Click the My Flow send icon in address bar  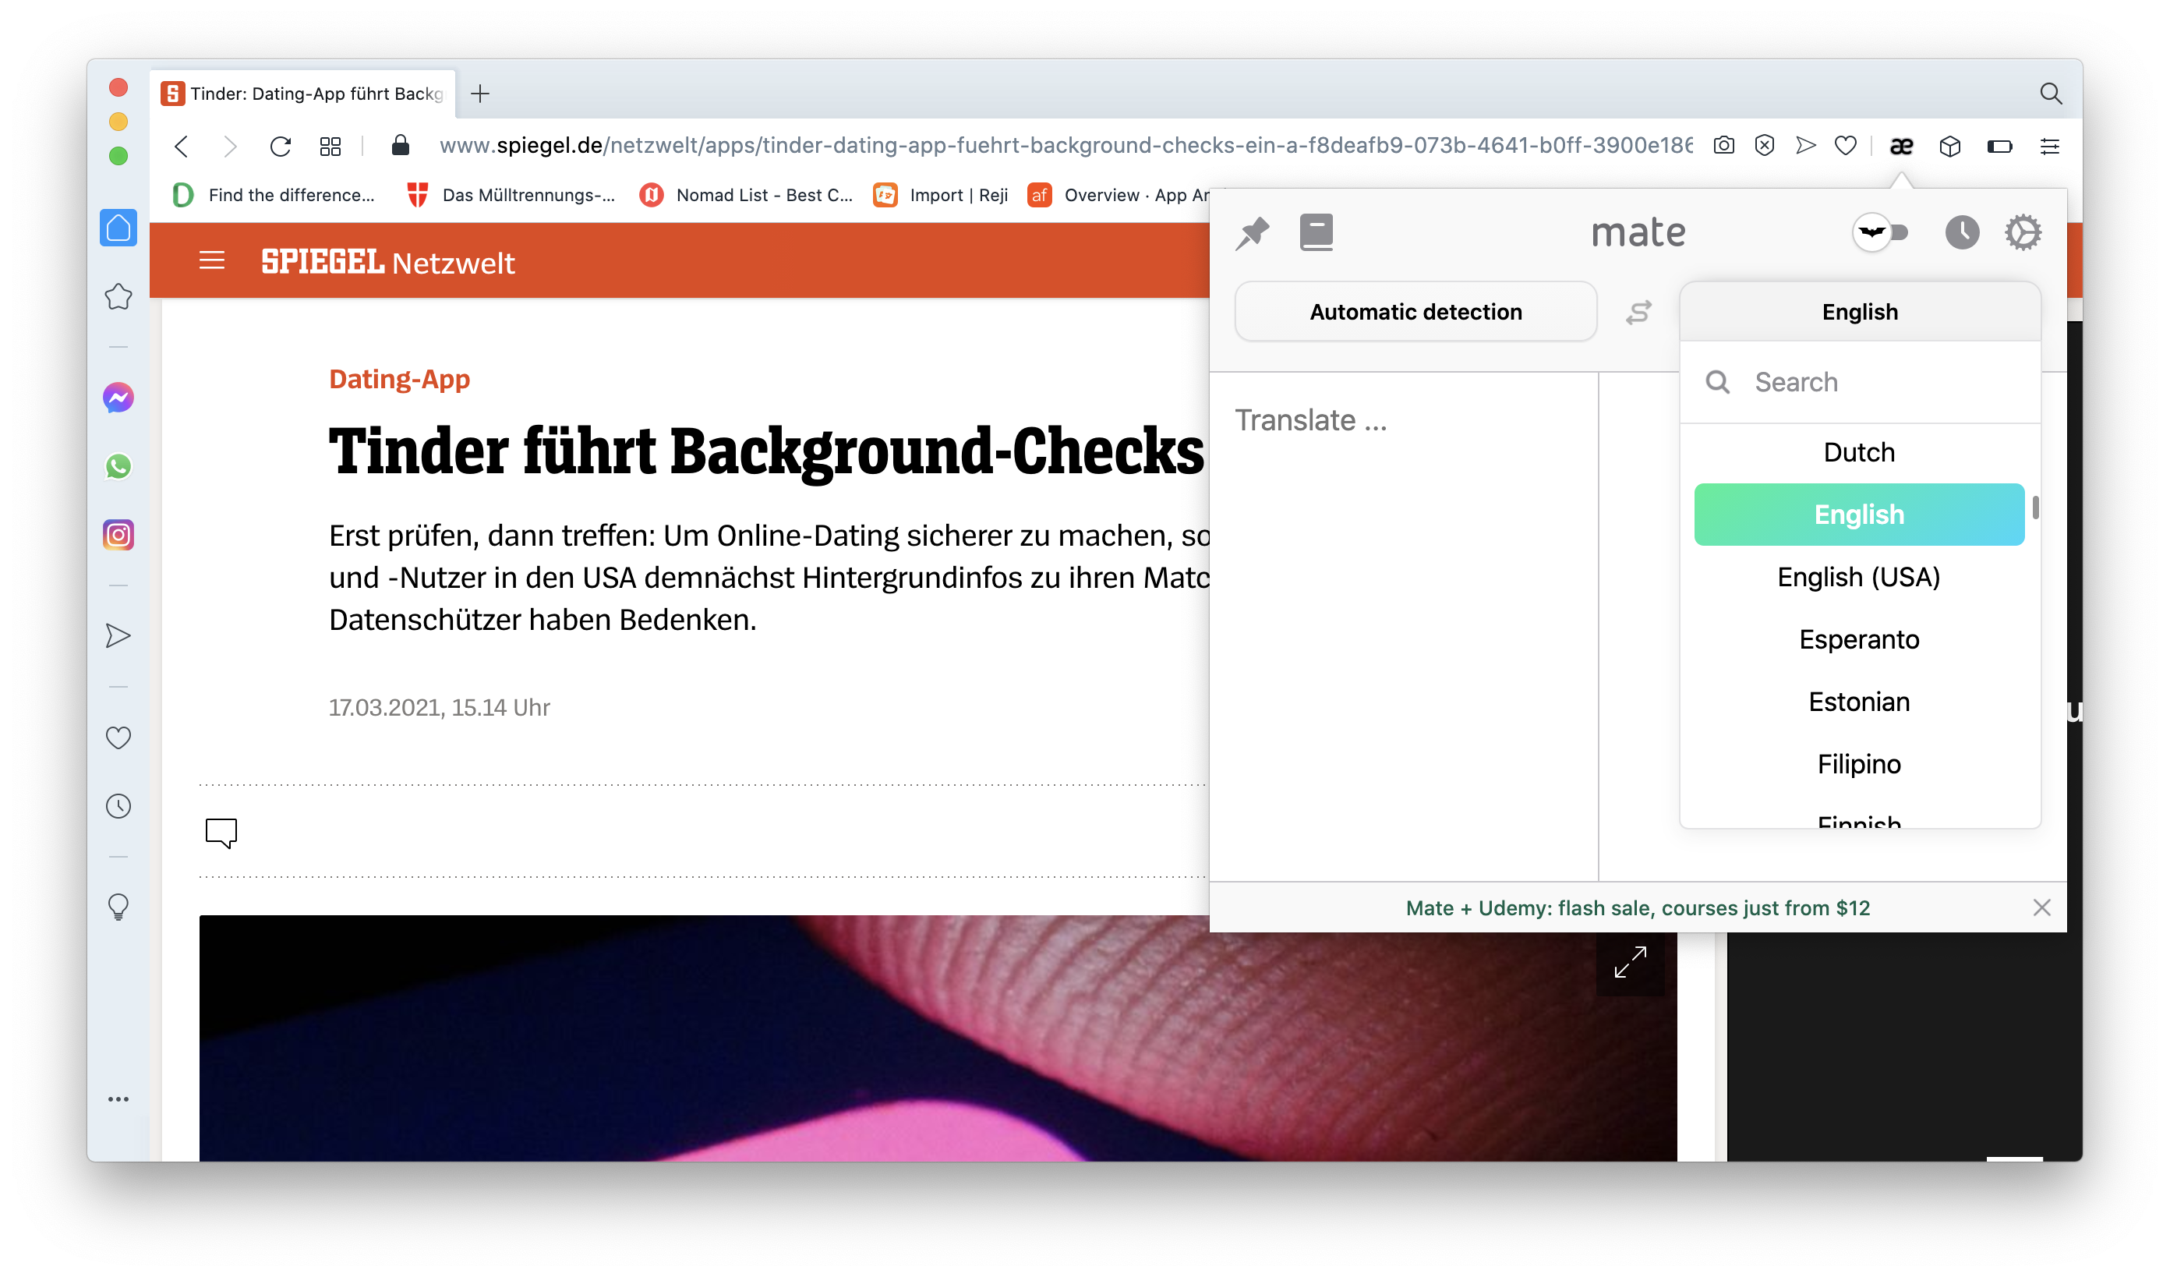pos(1805,146)
